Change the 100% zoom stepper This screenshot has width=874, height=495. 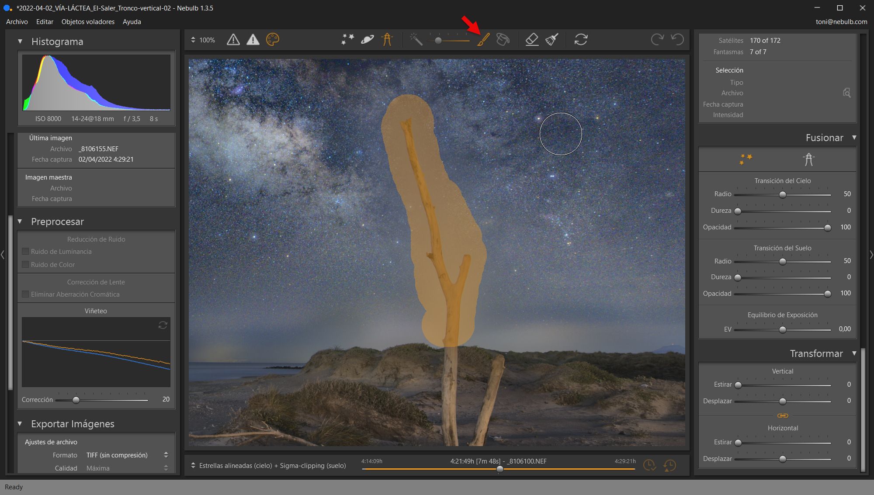coord(193,40)
